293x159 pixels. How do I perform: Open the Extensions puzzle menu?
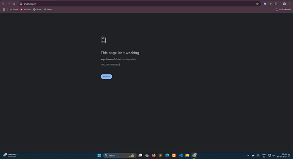point(276,4)
